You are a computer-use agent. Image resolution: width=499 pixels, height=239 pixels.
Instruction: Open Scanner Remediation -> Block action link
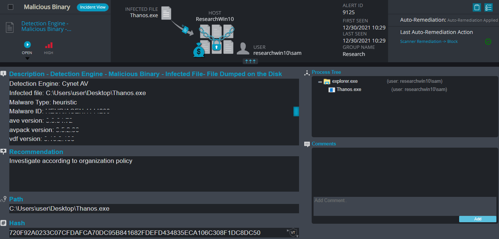(x=429, y=41)
